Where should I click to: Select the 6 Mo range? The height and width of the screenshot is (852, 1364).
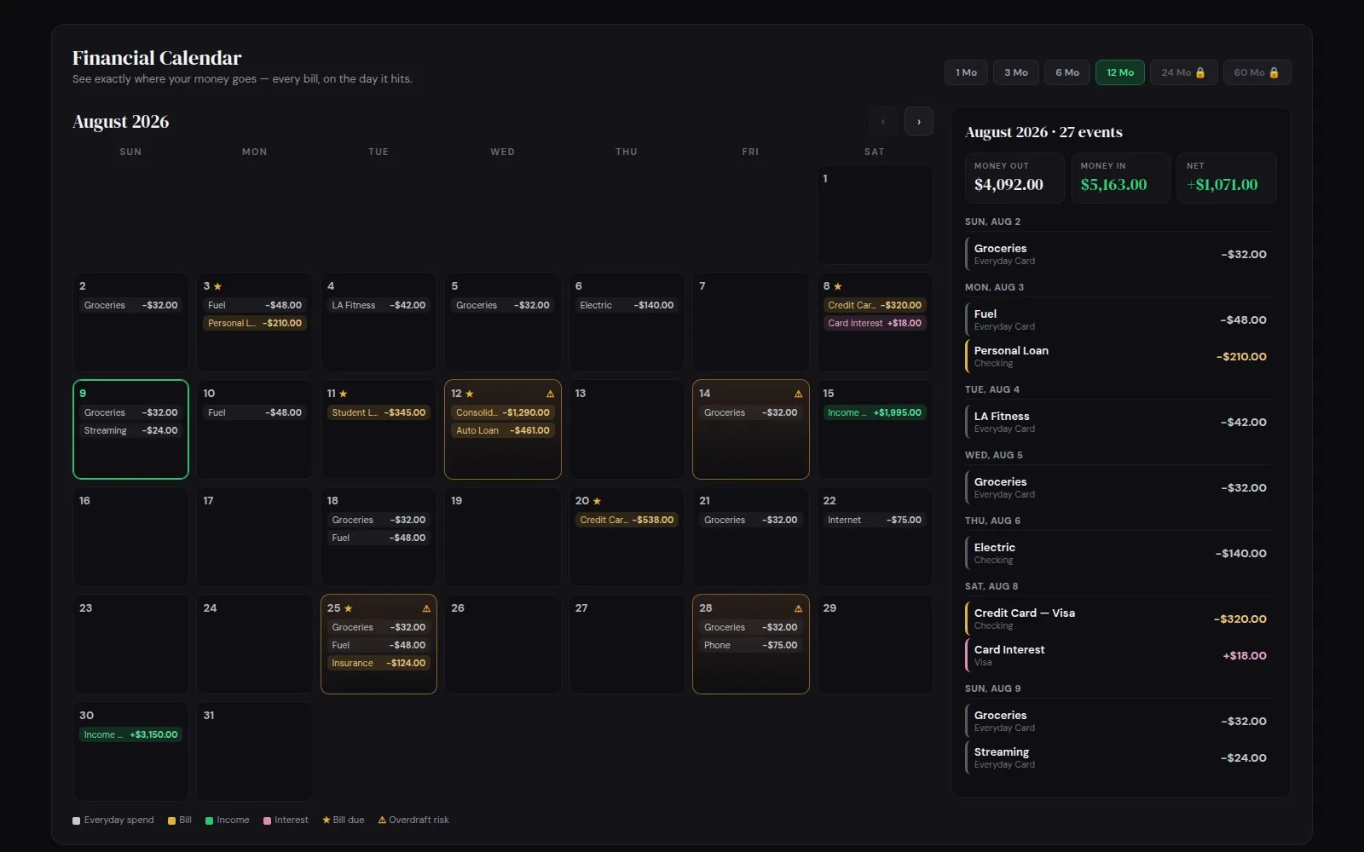(1067, 72)
